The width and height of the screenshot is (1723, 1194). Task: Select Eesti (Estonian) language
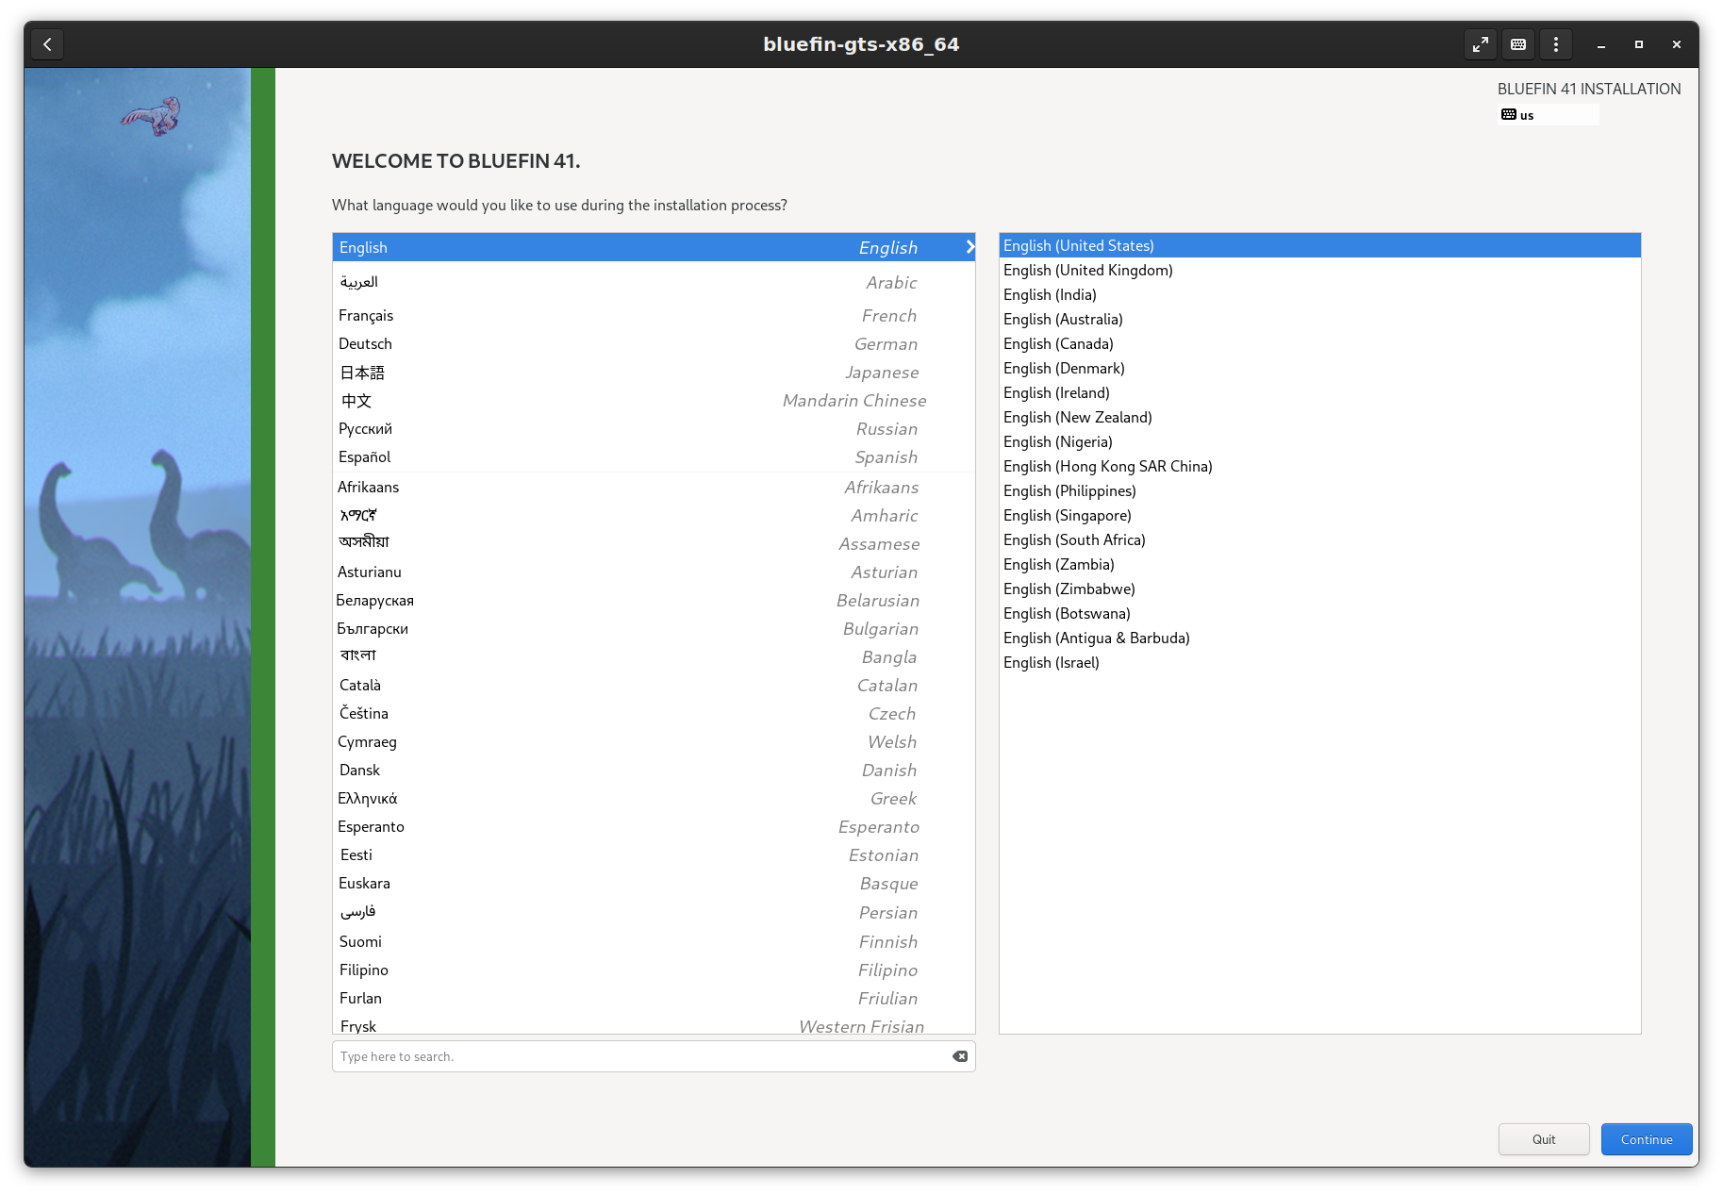pyautogui.click(x=654, y=854)
